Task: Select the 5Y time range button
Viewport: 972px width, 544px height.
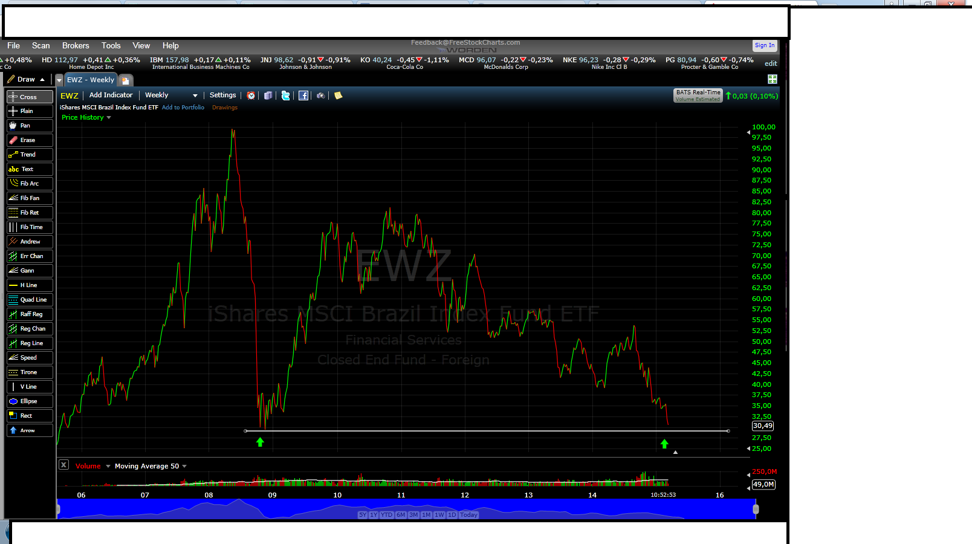Action: 363,515
